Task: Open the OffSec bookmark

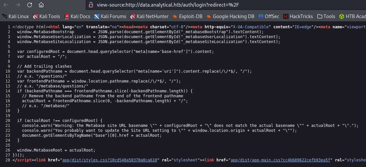Action: (269, 16)
